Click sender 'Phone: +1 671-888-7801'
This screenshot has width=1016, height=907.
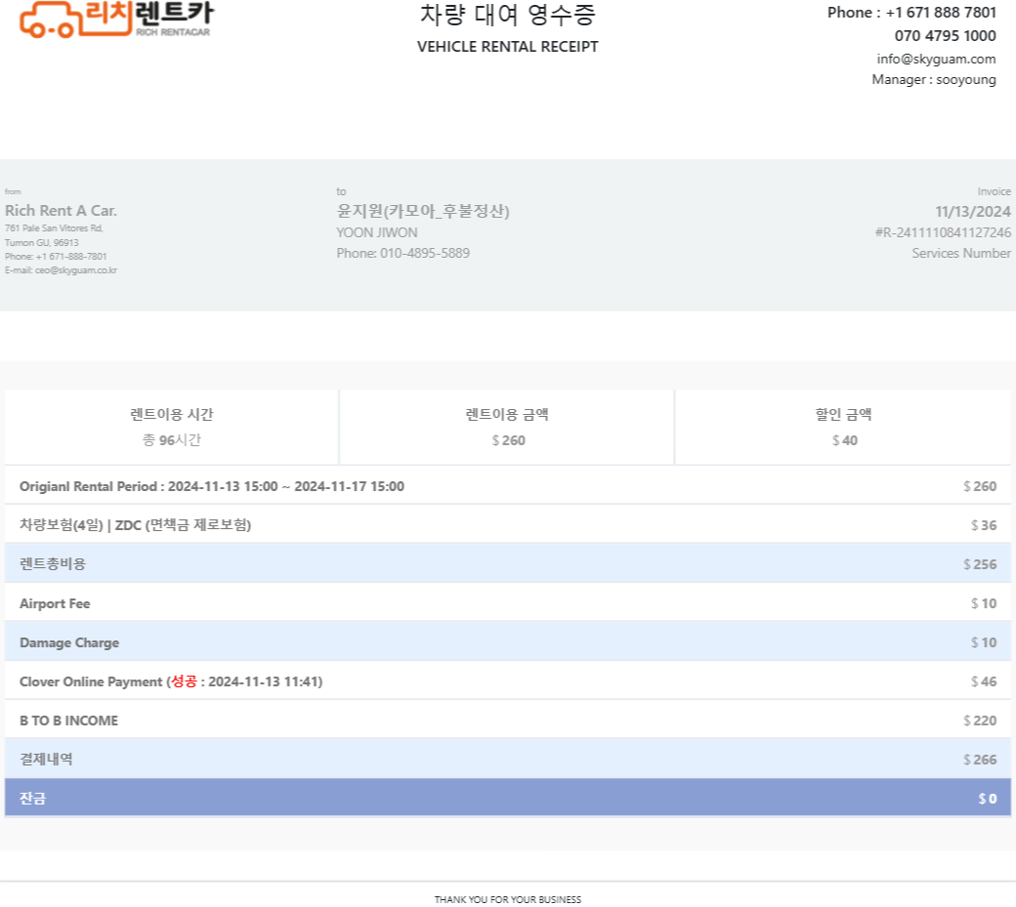pos(56,257)
